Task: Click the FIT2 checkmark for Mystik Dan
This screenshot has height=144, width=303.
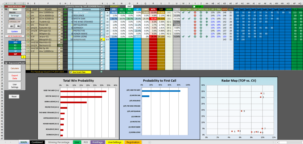Action: 189,19
